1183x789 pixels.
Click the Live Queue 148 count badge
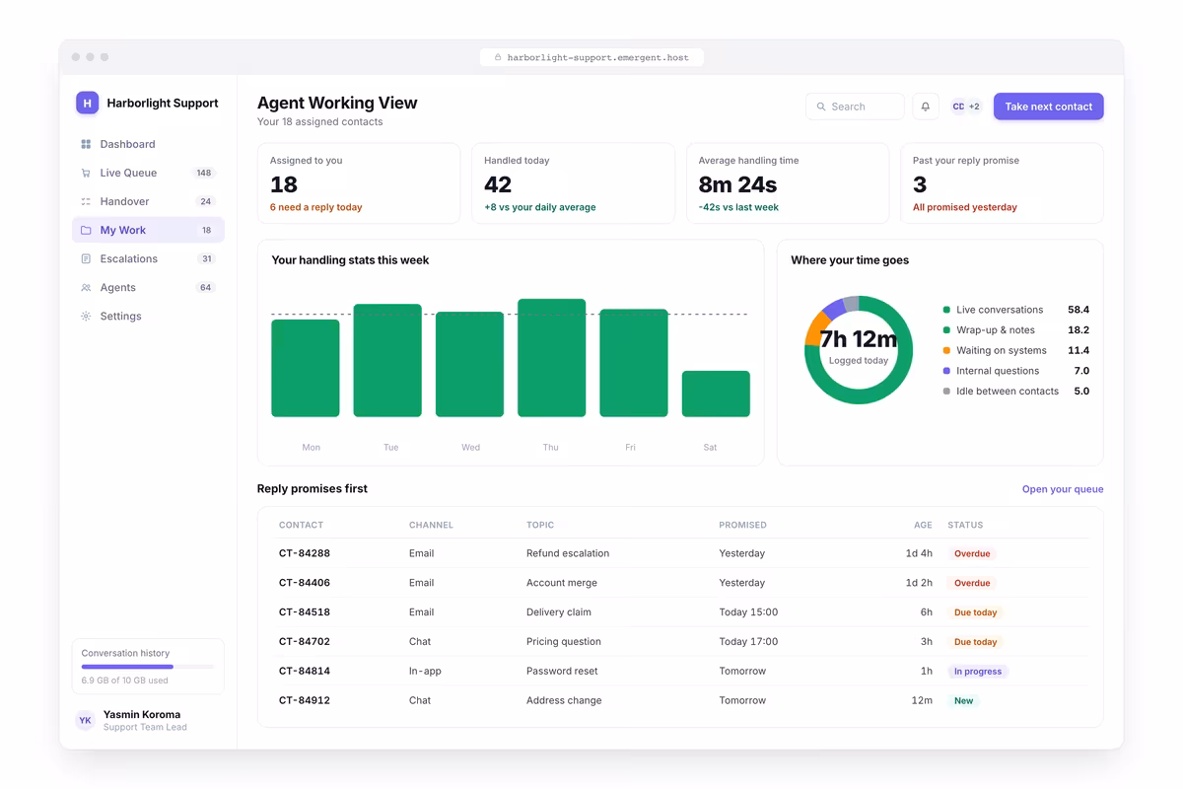204,173
